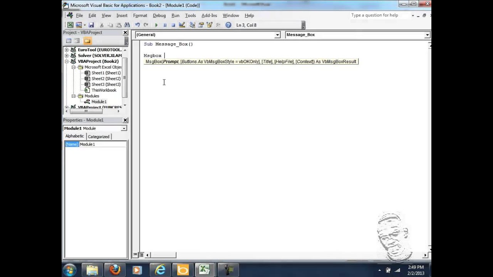Viewport: 493px width, 277px height.
Task: Open the Format menu
Action: pyautogui.click(x=140, y=15)
